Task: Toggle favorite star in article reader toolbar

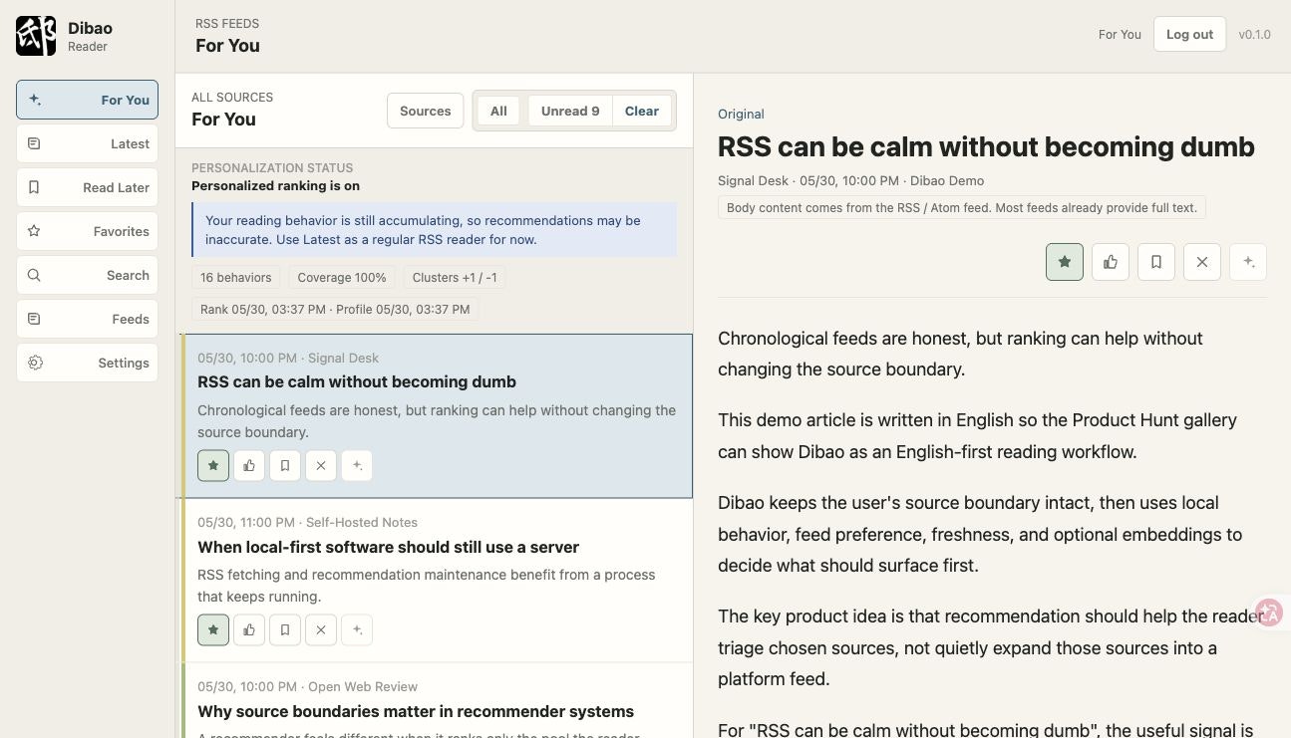Action: coord(1065,262)
